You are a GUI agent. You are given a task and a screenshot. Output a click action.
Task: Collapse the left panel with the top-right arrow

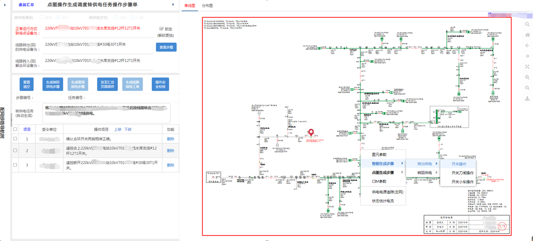click(173, 5)
